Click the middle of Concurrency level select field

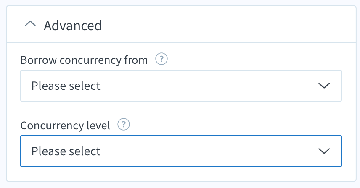pos(181,151)
